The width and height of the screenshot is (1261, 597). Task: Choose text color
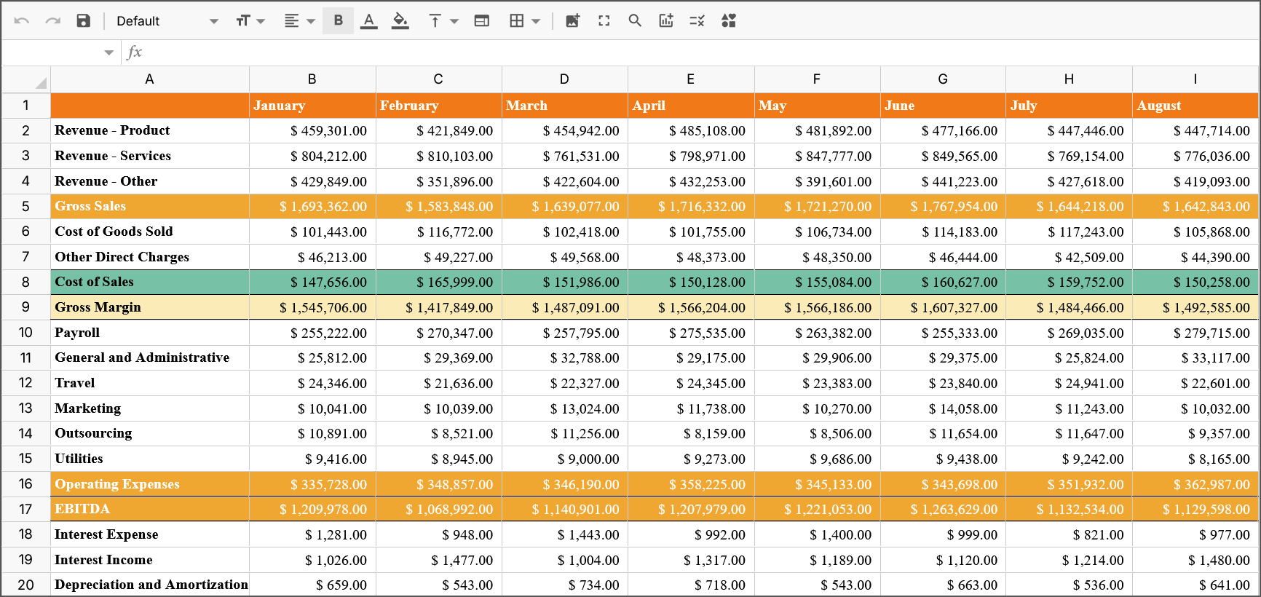pyautogui.click(x=369, y=21)
